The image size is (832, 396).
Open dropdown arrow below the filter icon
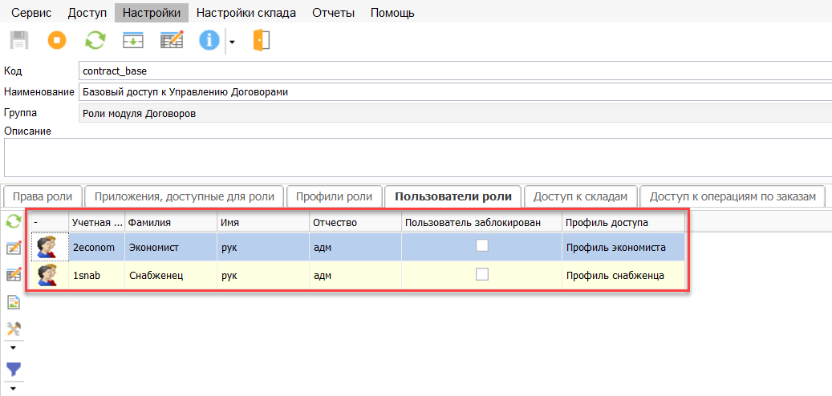(x=13, y=387)
